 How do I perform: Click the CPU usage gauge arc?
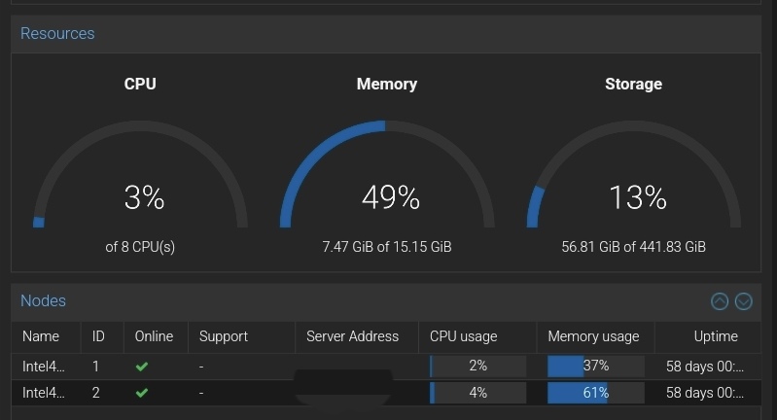pos(140,174)
